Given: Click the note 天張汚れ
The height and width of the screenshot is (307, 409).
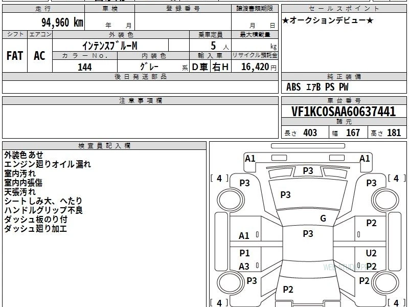Looking at the screenshot, I should coord(20,192).
